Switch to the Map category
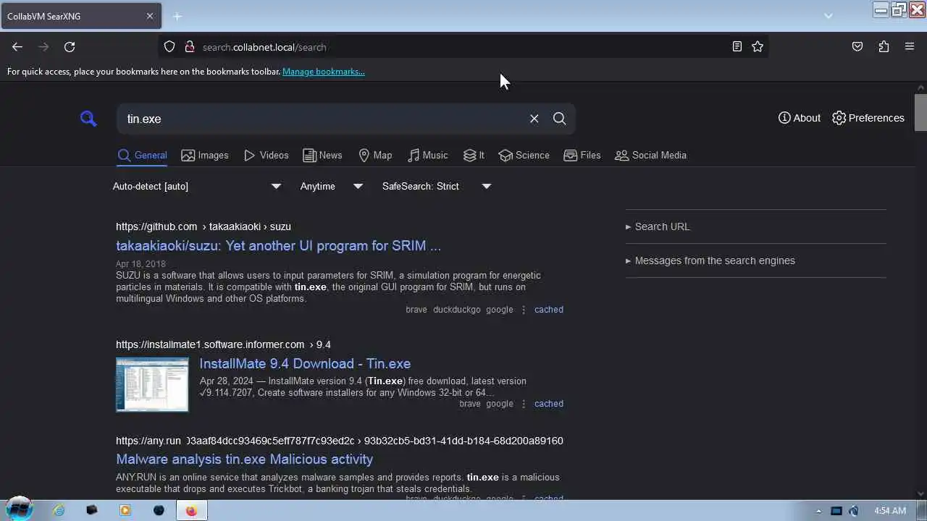Image resolution: width=927 pixels, height=521 pixels. pyautogui.click(x=375, y=156)
